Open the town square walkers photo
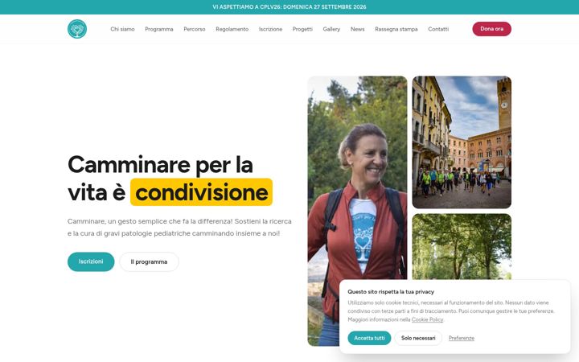 coord(462,142)
